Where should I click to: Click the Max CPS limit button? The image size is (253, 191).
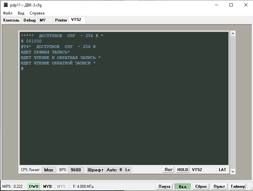point(49,170)
